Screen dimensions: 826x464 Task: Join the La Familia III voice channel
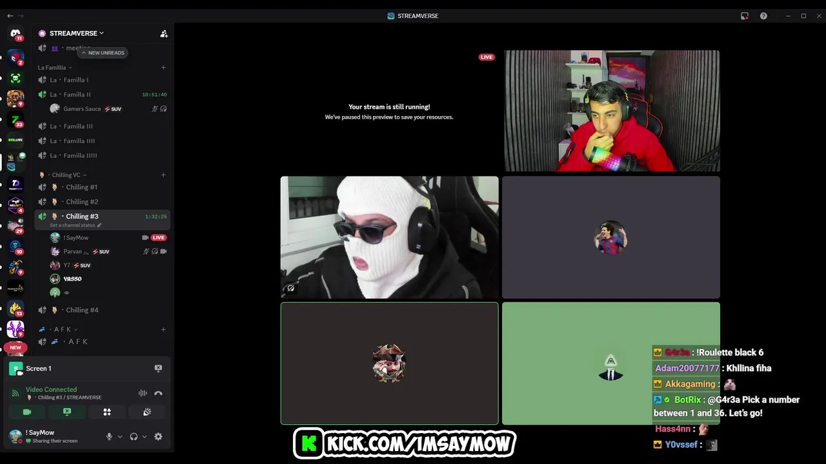(x=102, y=126)
